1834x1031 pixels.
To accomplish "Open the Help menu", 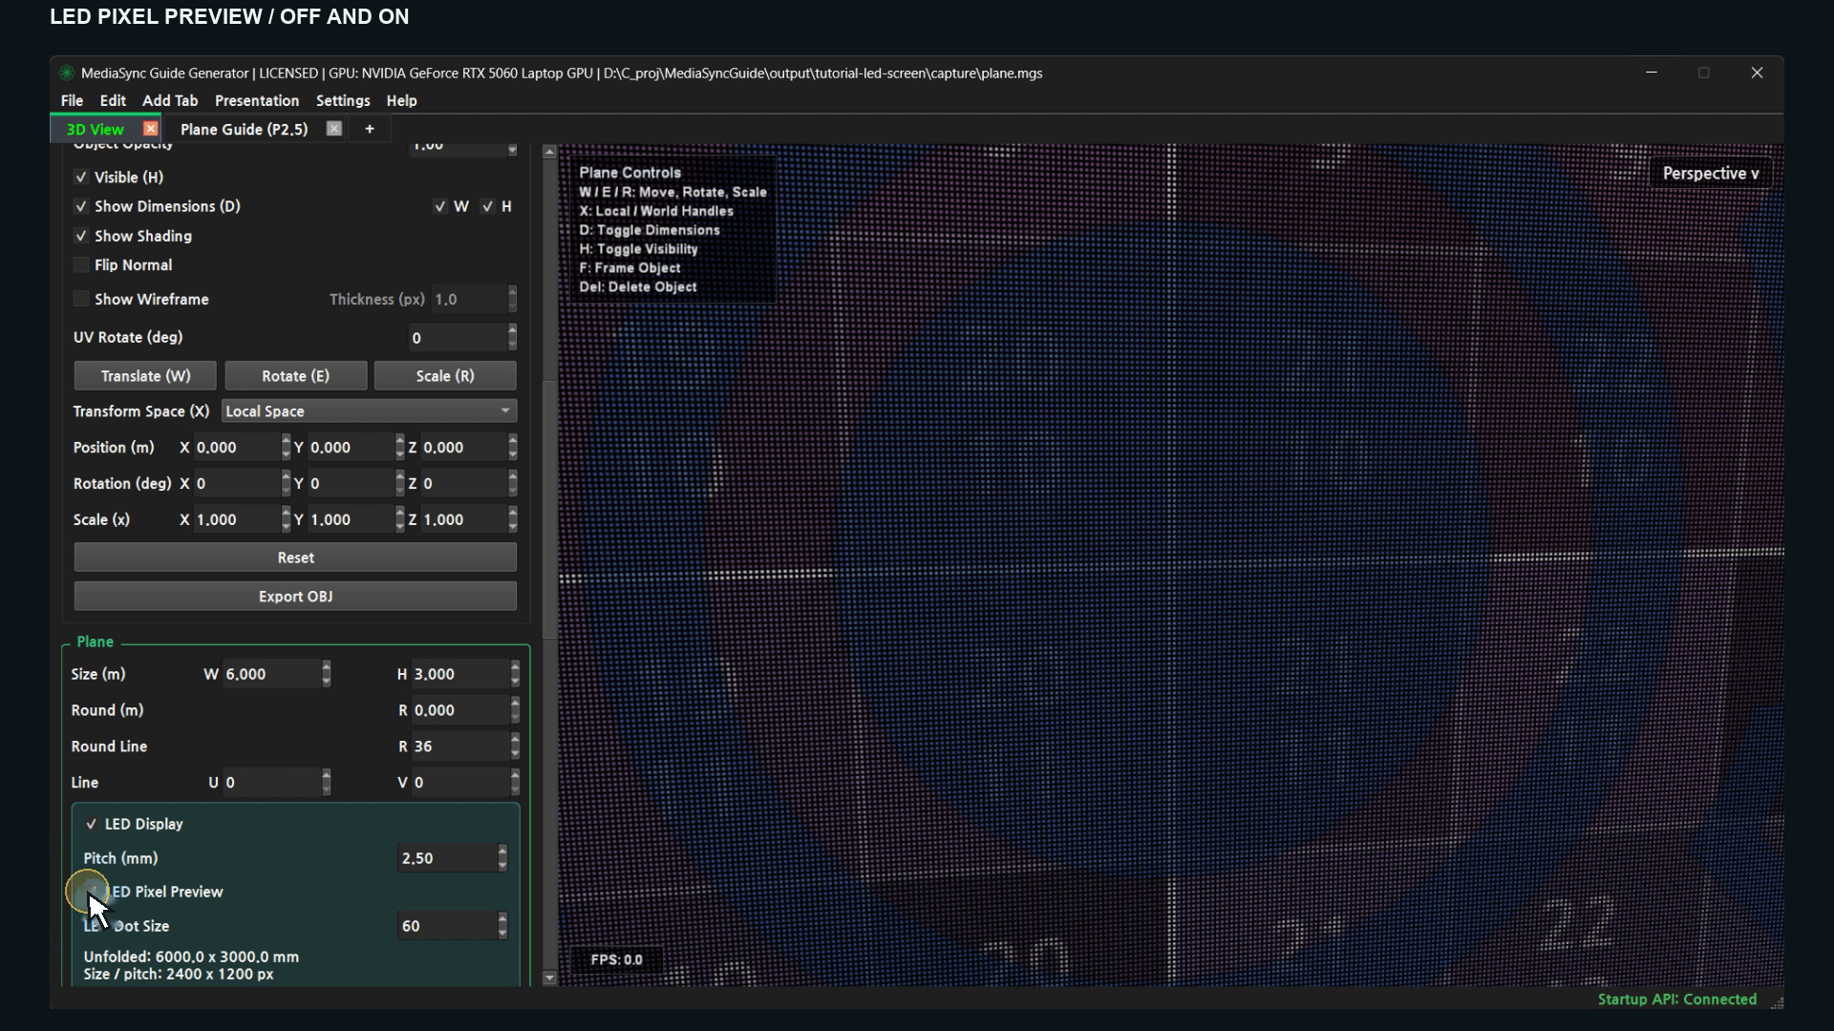I will coord(401,100).
